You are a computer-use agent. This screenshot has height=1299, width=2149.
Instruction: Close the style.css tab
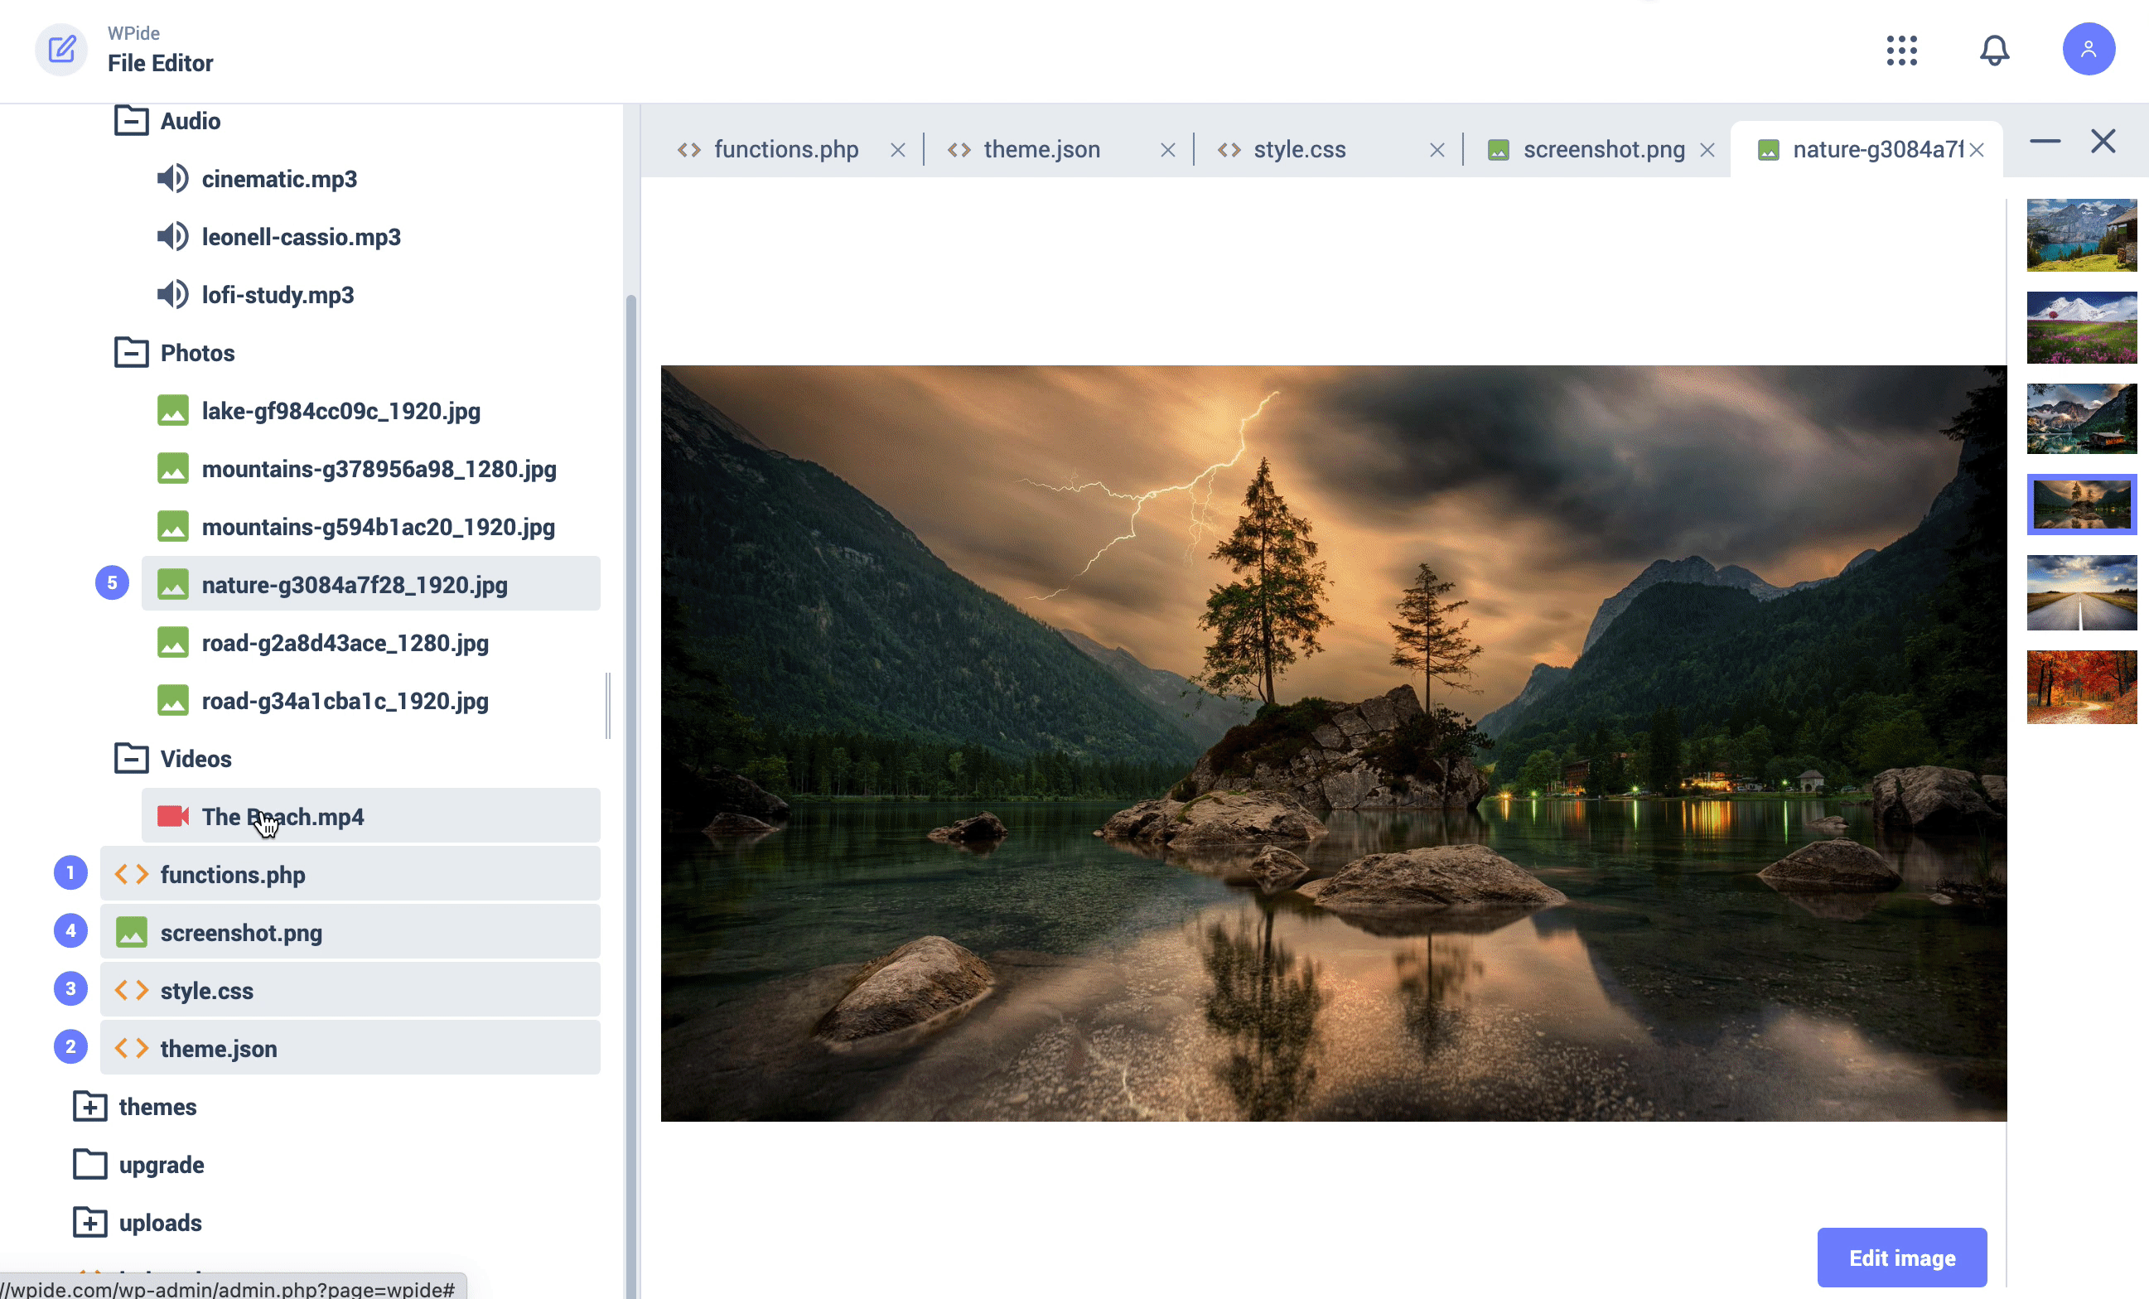[x=1435, y=149]
